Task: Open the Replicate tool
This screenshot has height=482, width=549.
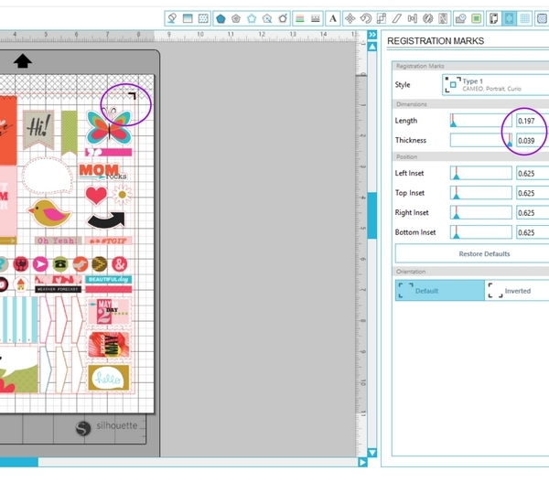Action: [x=428, y=18]
